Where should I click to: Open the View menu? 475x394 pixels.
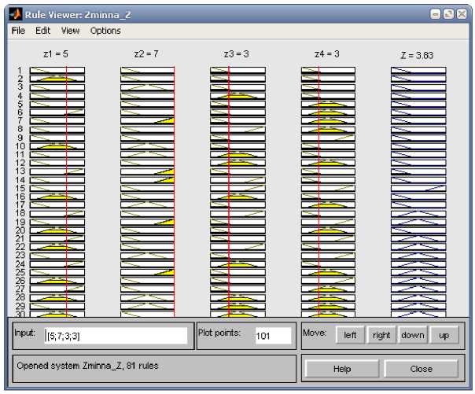pos(71,31)
